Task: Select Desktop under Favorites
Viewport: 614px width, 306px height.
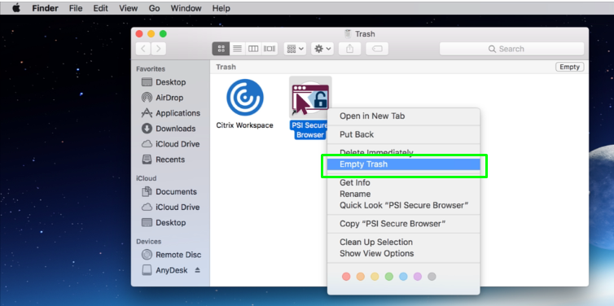Action: (164, 82)
